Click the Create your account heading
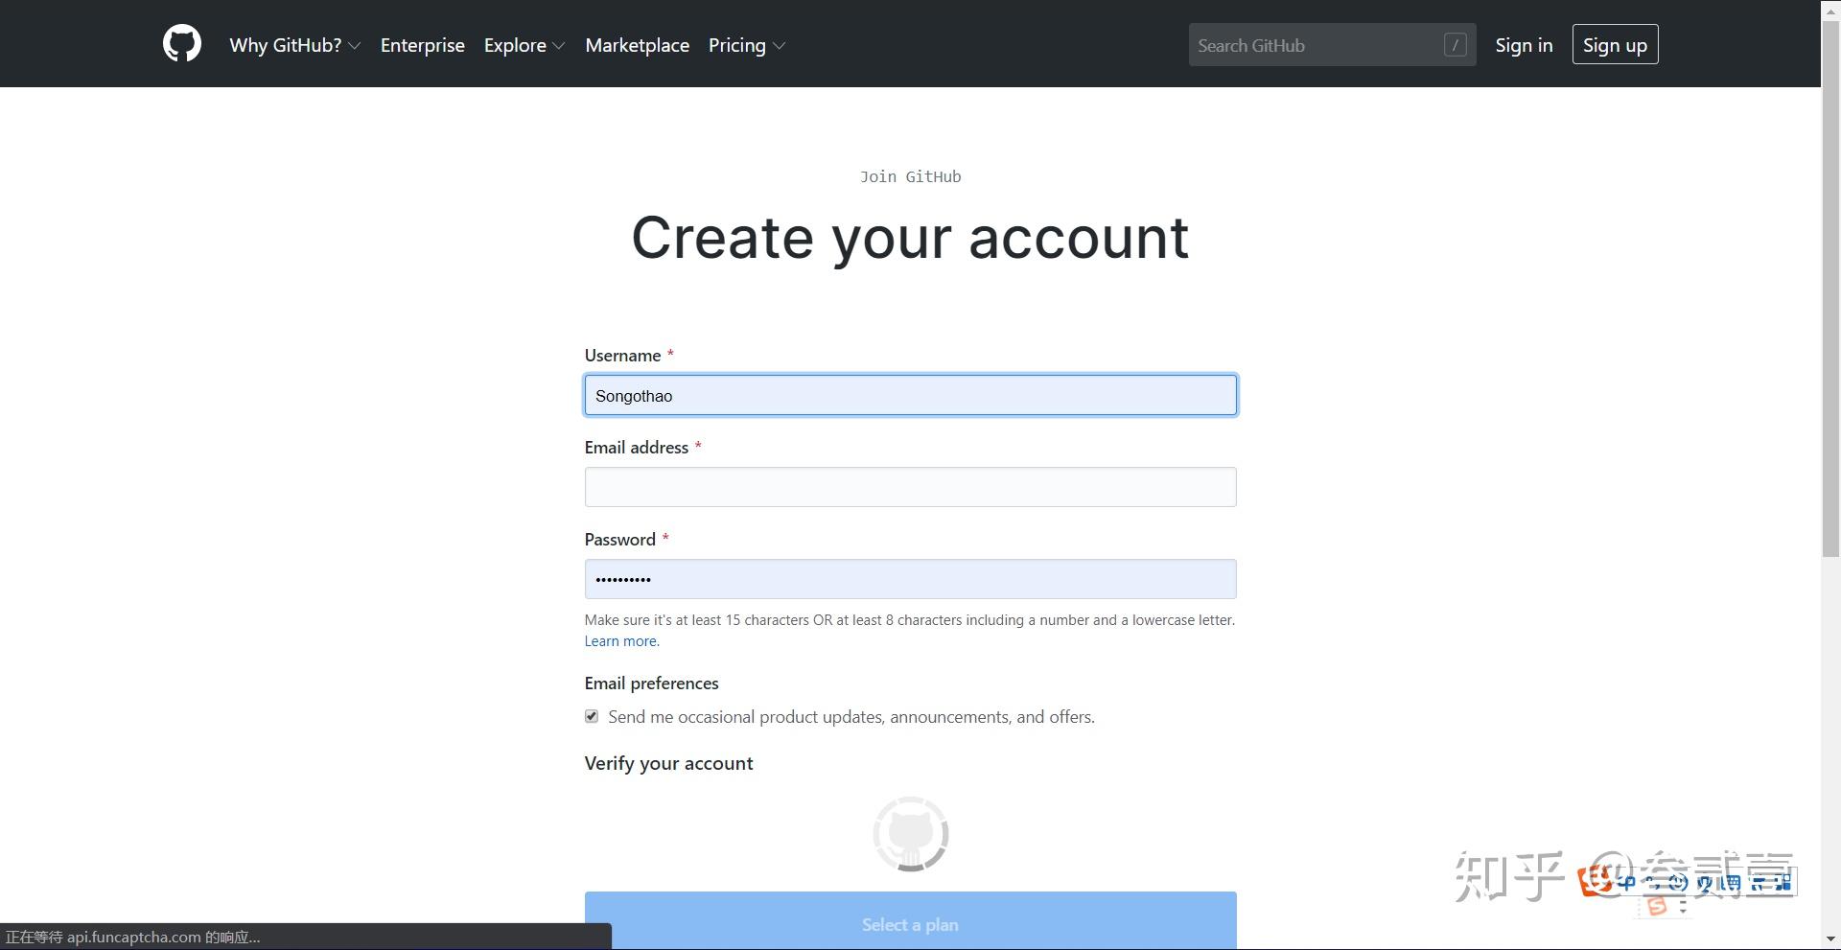 coord(910,238)
